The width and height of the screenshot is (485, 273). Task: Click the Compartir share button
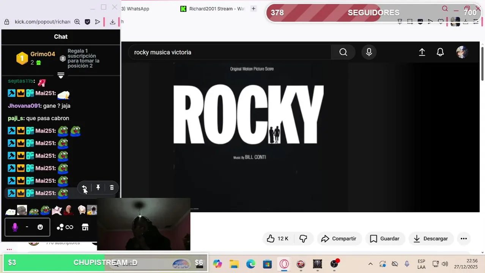[339, 238]
